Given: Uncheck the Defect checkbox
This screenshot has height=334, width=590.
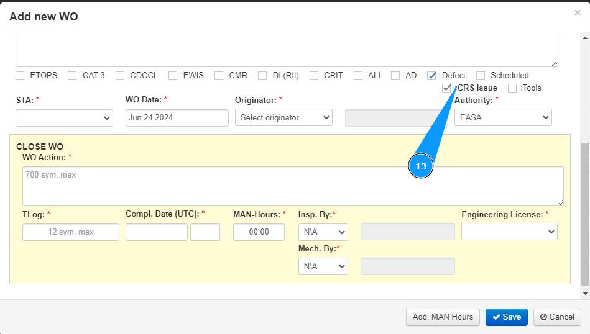Looking at the screenshot, I should [x=432, y=76].
